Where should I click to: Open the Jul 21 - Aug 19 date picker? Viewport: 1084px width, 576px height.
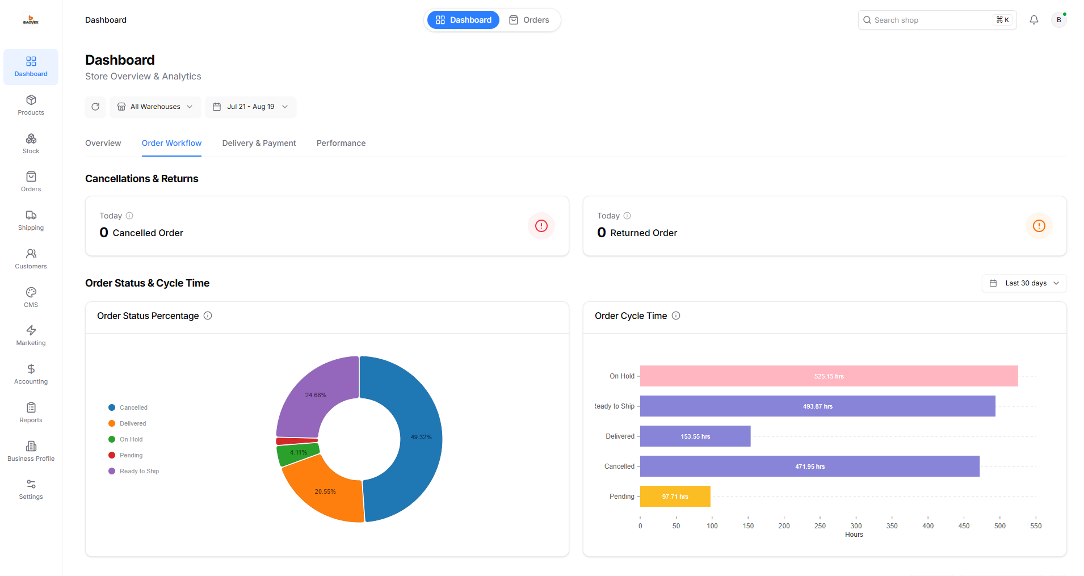point(251,107)
